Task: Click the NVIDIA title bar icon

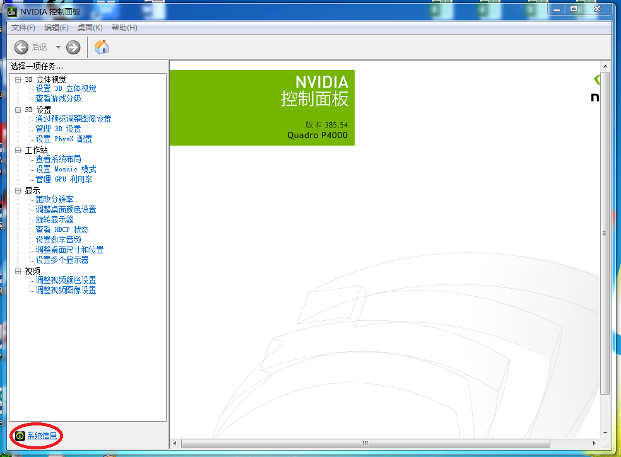Action: click(12, 12)
